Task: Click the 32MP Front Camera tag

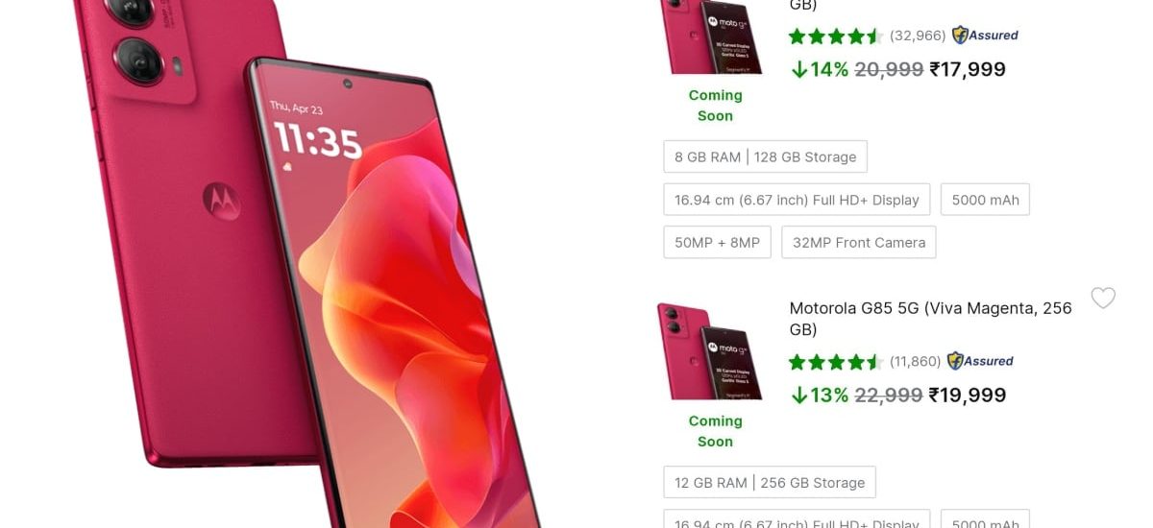Action: pyautogui.click(x=859, y=242)
